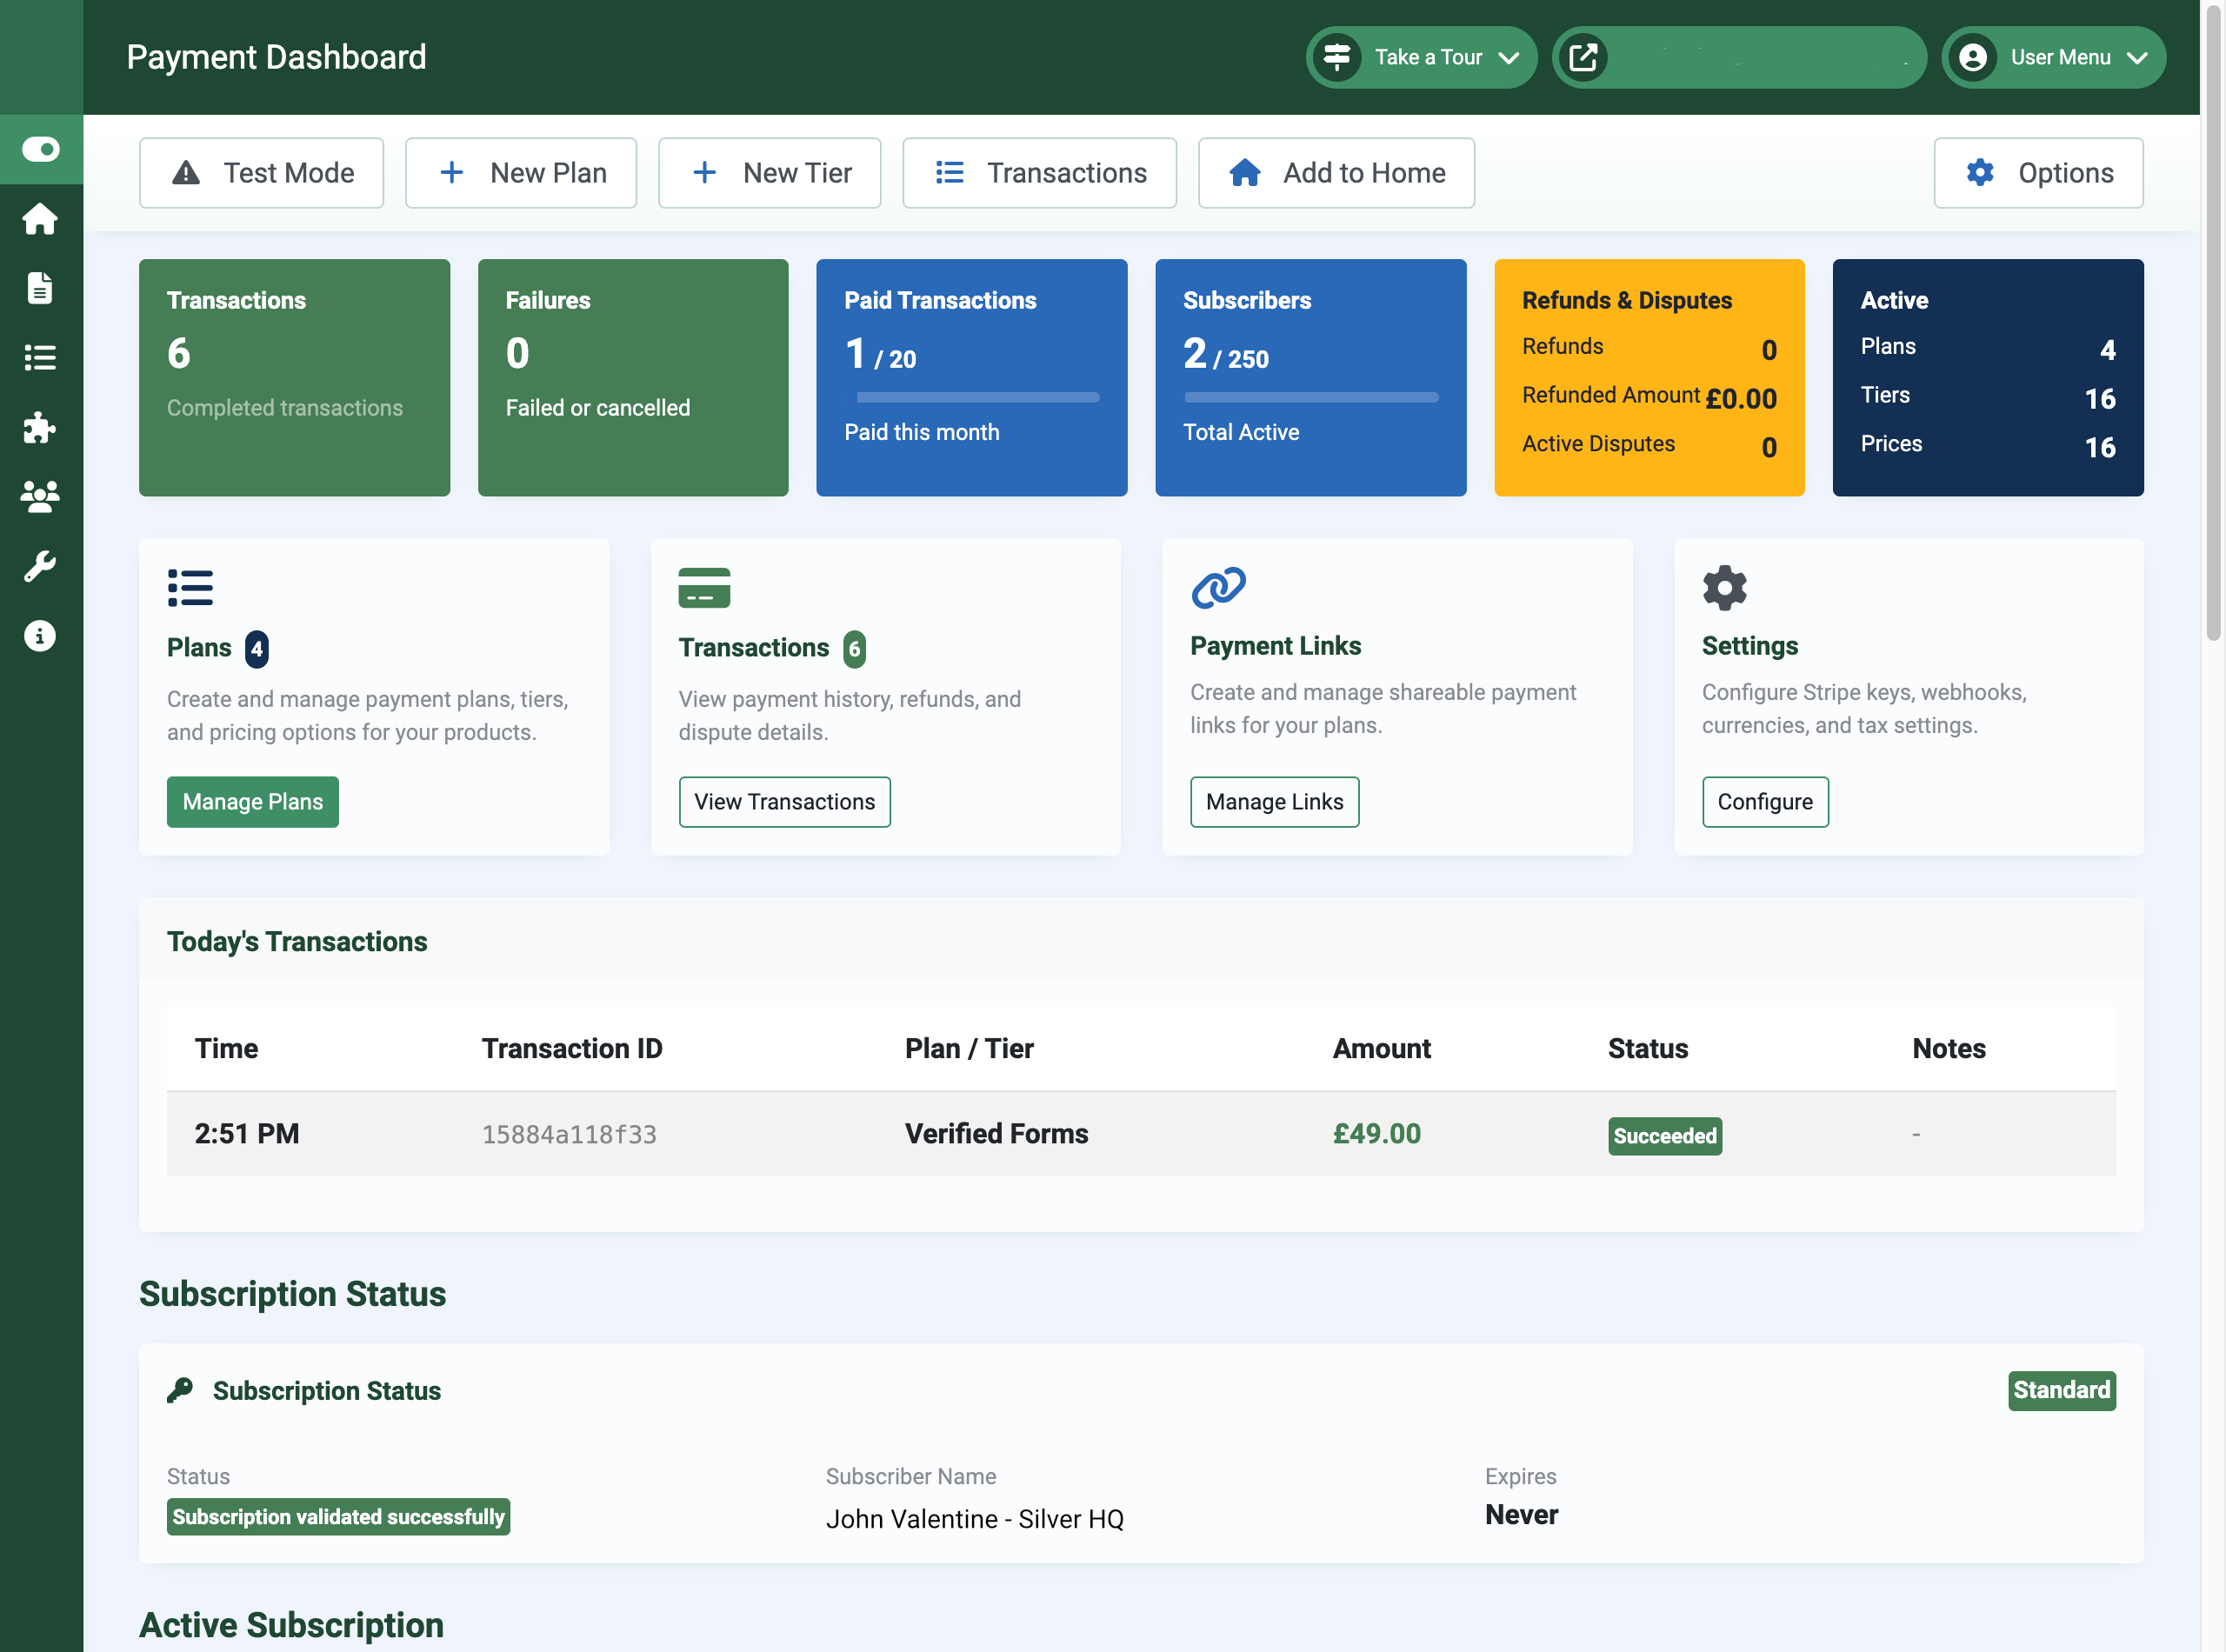The height and width of the screenshot is (1652, 2226).
Task: Open the User Menu dropdown
Action: pyautogui.click(x=2053, y=57)
